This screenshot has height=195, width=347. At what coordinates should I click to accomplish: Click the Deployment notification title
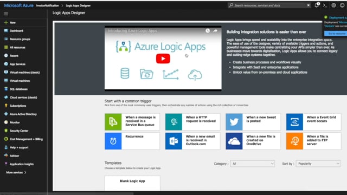(338, 17)
